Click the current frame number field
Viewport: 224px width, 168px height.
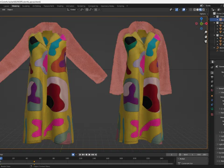click(172, 154)
